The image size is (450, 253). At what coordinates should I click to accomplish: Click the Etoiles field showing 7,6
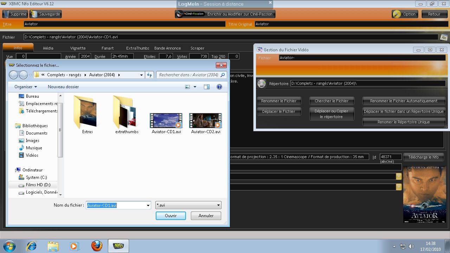click(x=166, y=56)
